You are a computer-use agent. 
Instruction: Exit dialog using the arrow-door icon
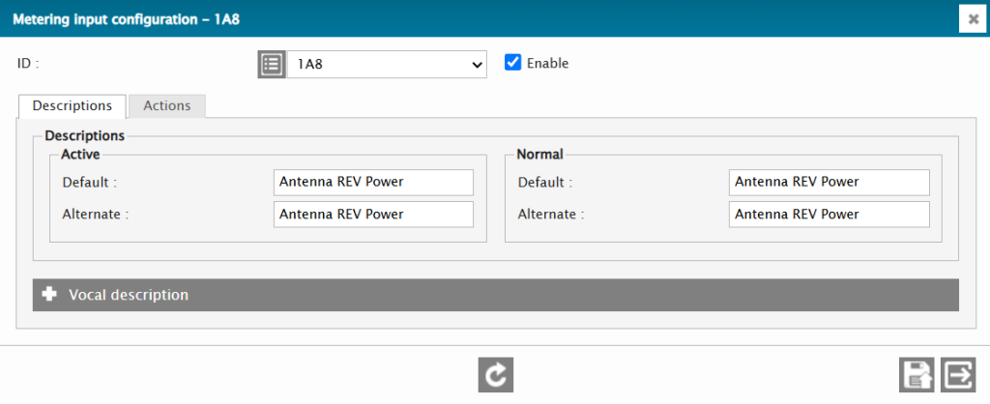[x=959, y=375]
